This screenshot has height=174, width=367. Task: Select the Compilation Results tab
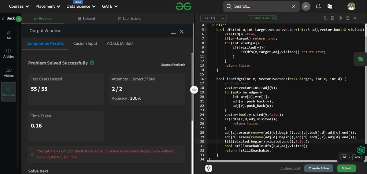(45, 43)
